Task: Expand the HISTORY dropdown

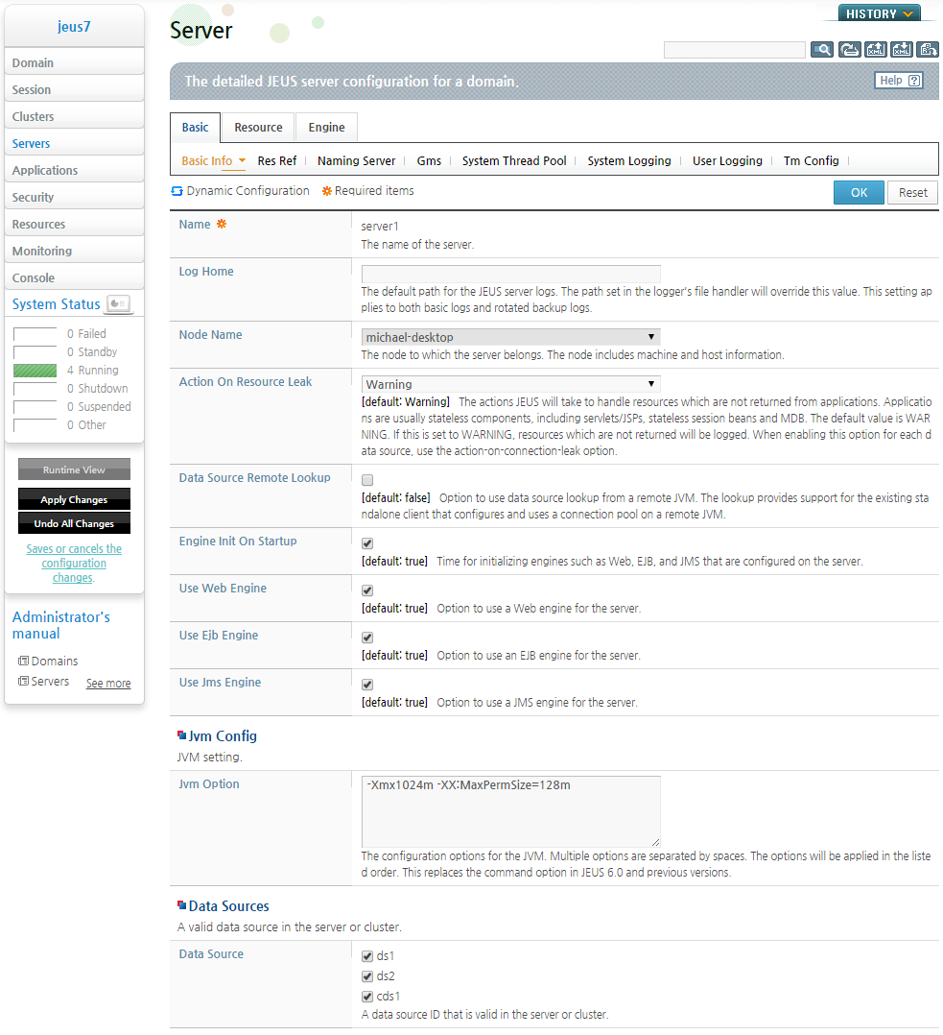Action: pos(879,13)
